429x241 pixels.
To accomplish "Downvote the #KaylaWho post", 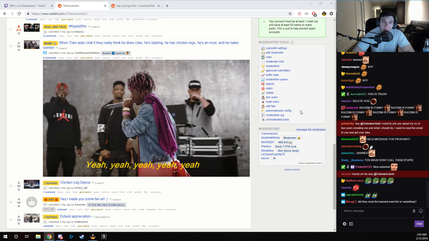I will pos(19,33).
